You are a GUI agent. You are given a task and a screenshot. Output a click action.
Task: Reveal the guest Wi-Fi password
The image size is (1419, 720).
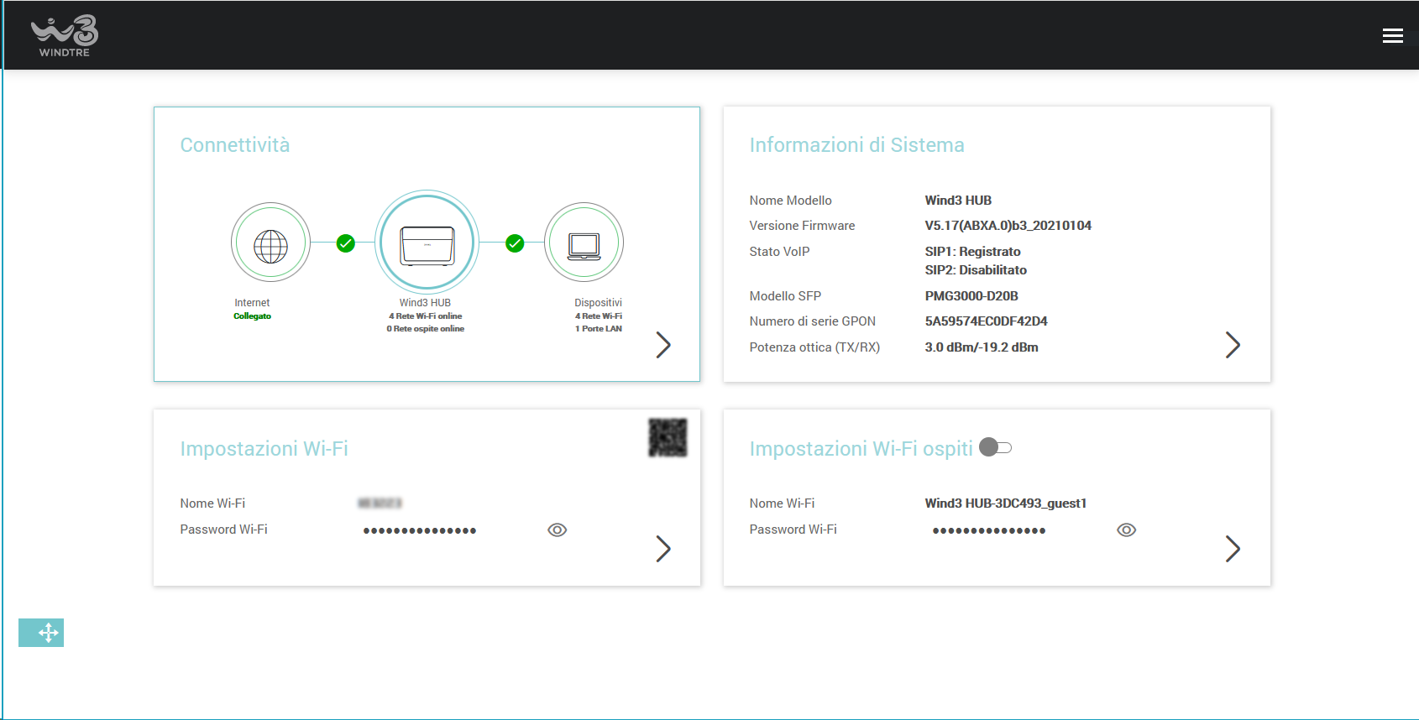pyautogui.click(x=1126, y=530)
